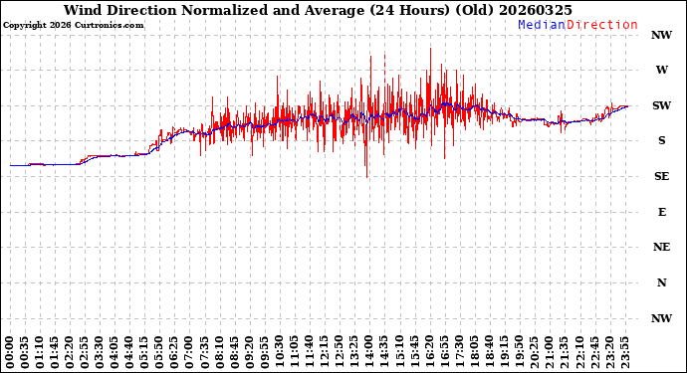687x373 pixels.
Task: Click the 06:25 time label
Action: 175,352
